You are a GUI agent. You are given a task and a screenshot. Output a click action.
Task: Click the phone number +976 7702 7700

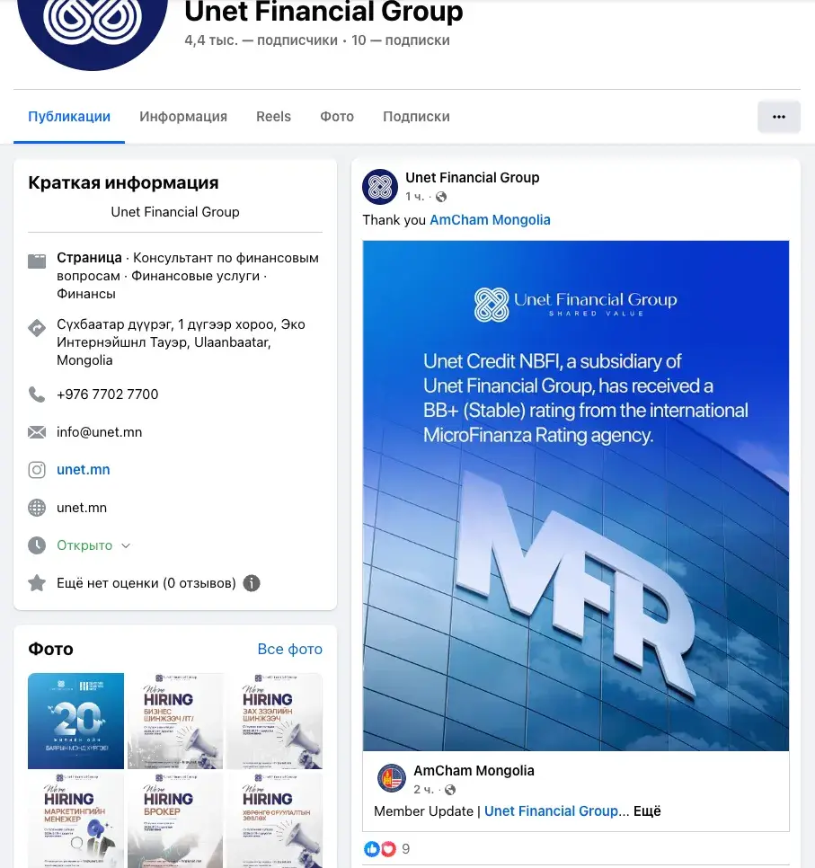click(x=108, y=394)
